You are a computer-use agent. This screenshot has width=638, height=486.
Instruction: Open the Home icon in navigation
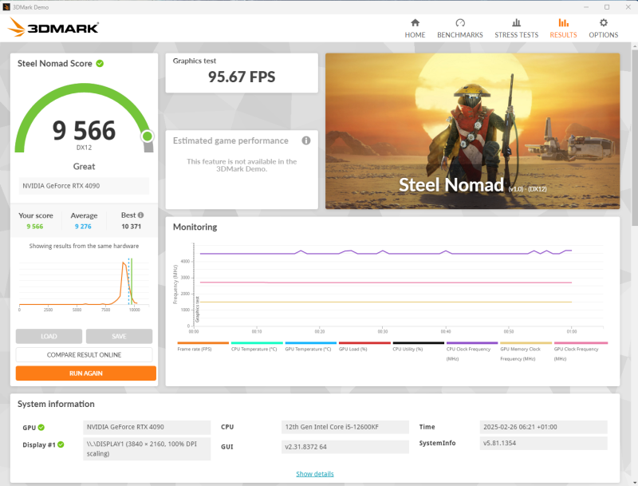click(x=415, y=23)
